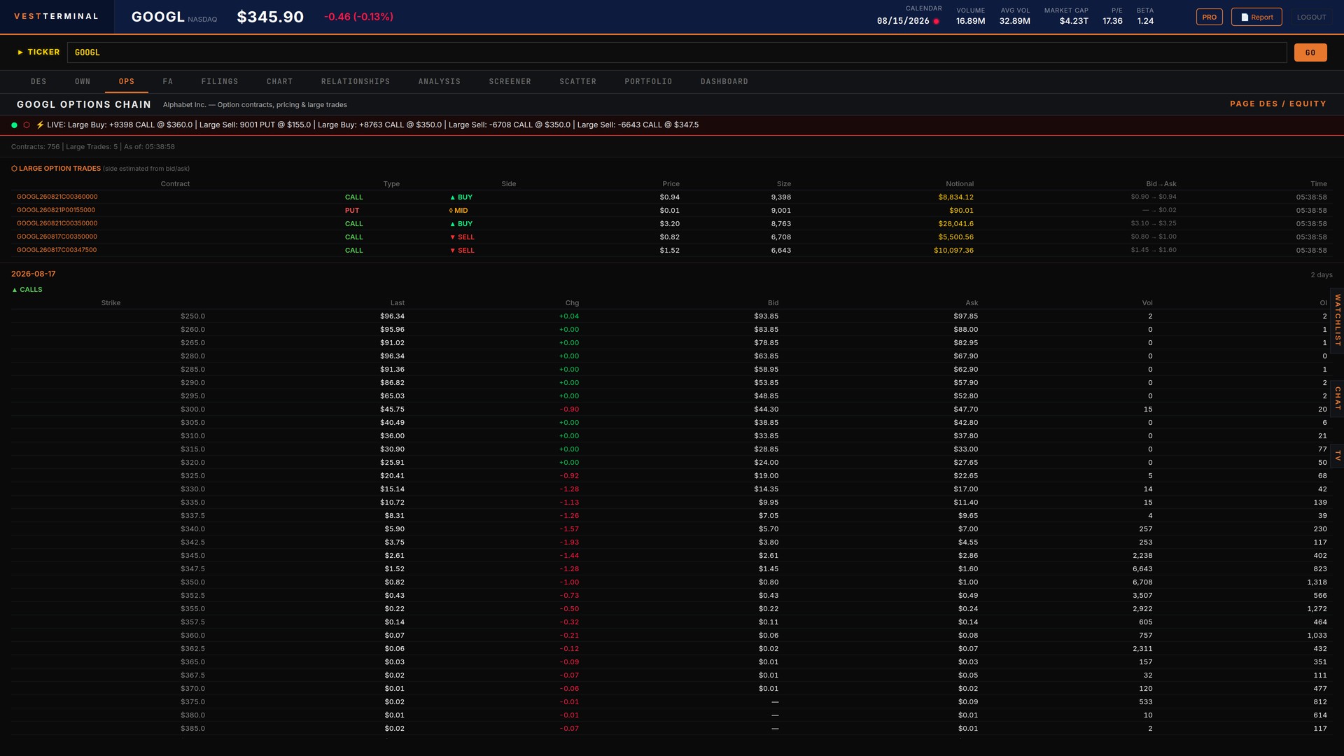This screenshot has width=1344, height=756.
Task: Open the RELATIONSHIPS tab
Action: pos(356,82)
